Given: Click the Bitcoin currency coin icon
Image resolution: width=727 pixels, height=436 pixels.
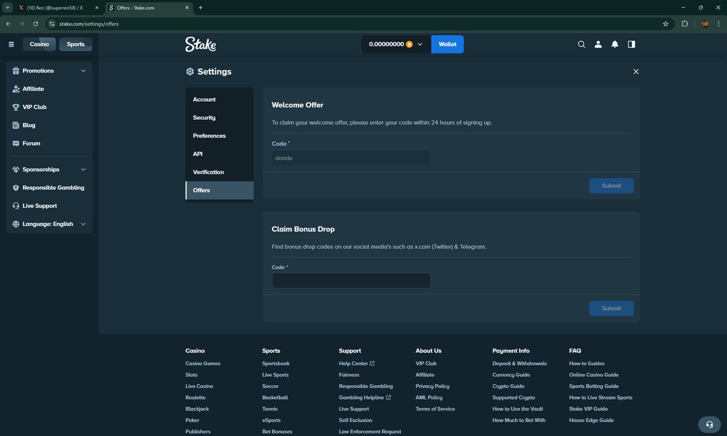Looking at the screenshot, I should tap(410, 44).
